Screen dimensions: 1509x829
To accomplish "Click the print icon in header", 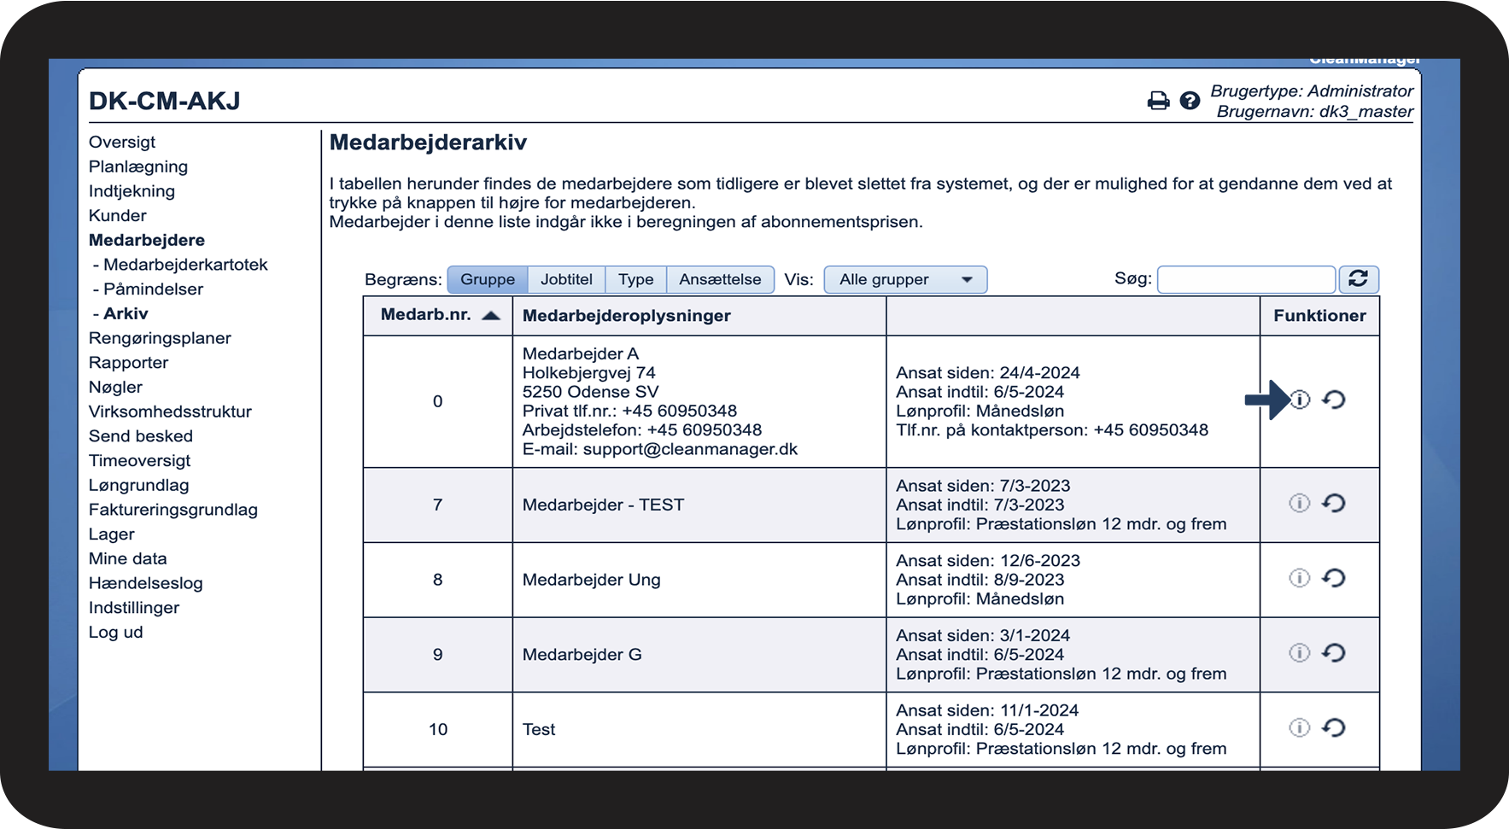I will [x=1158, y=101].
